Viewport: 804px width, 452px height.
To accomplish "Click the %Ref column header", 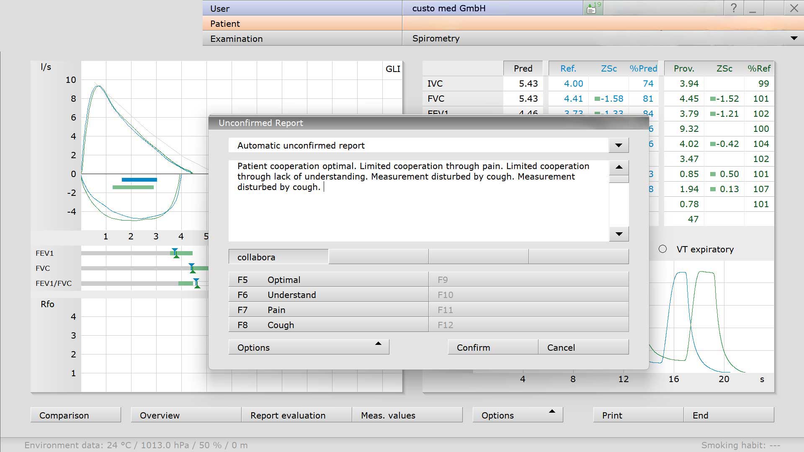I will coord(759,68).
